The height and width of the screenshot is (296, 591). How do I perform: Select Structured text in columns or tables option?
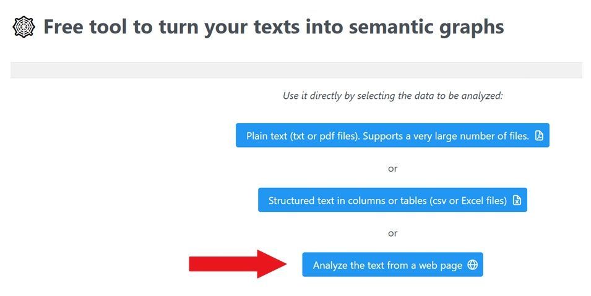coord(392,200)
